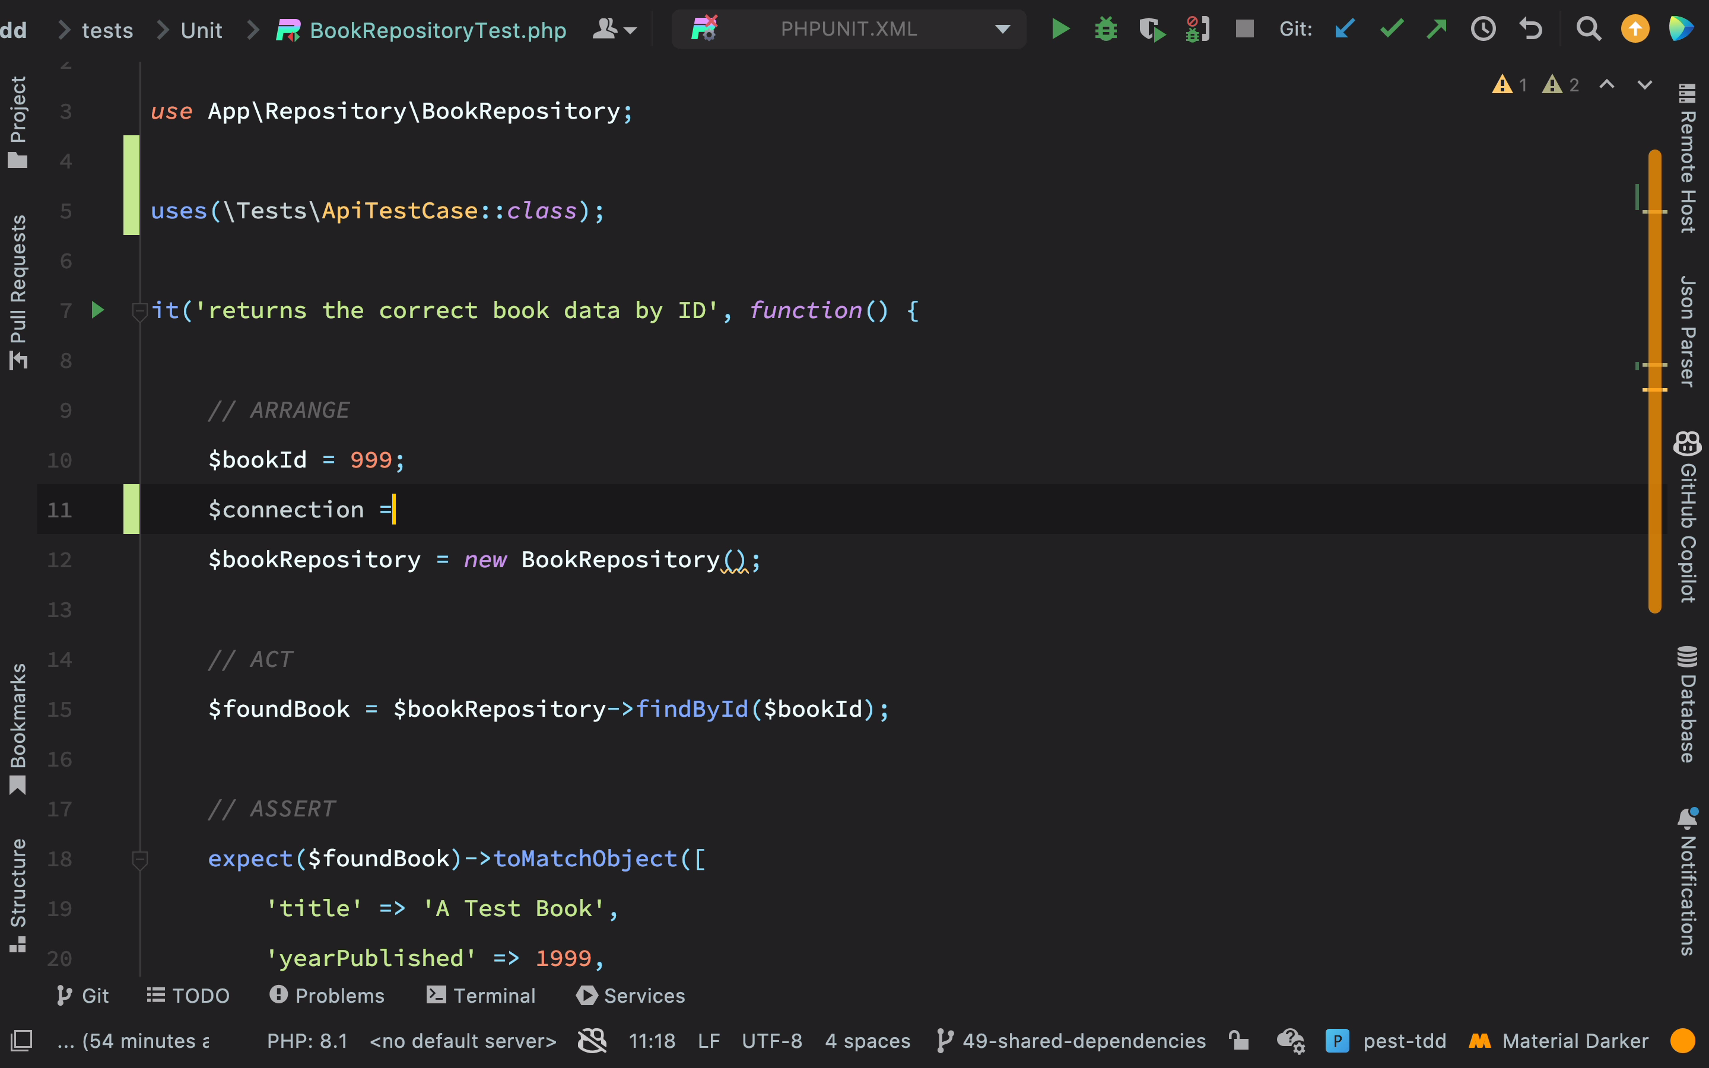Image resolution: width=1709 pixels, height=1068 pixels.
Task: Change the LF line separator
Action: tap(709, 1041)
